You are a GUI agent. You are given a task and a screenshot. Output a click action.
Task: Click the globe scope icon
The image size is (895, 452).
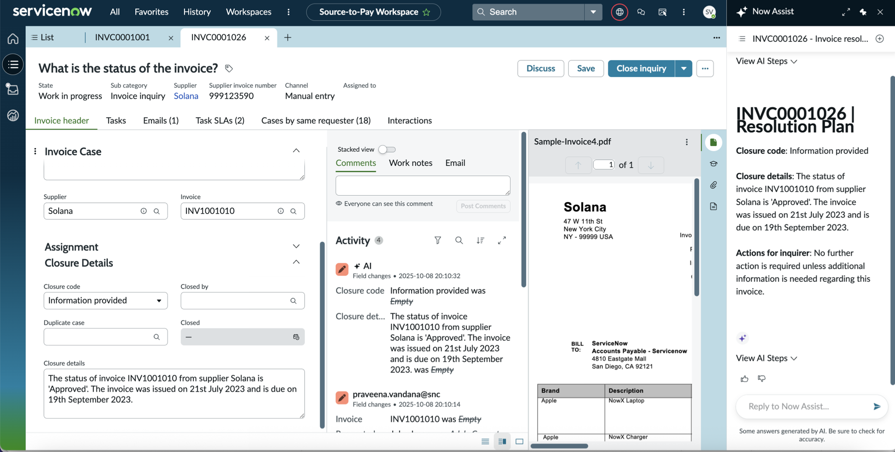click(620, 12)
